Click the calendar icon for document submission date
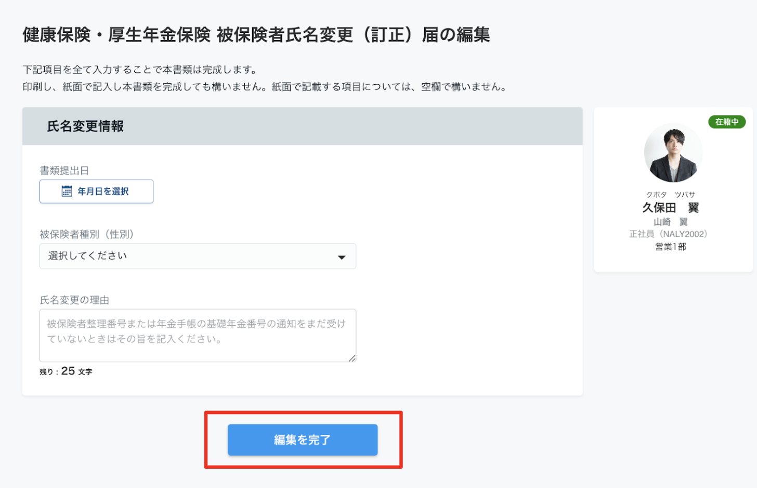The width and height of the screenshot is (757, 488). pyautogui.click(x=67, y=191)
